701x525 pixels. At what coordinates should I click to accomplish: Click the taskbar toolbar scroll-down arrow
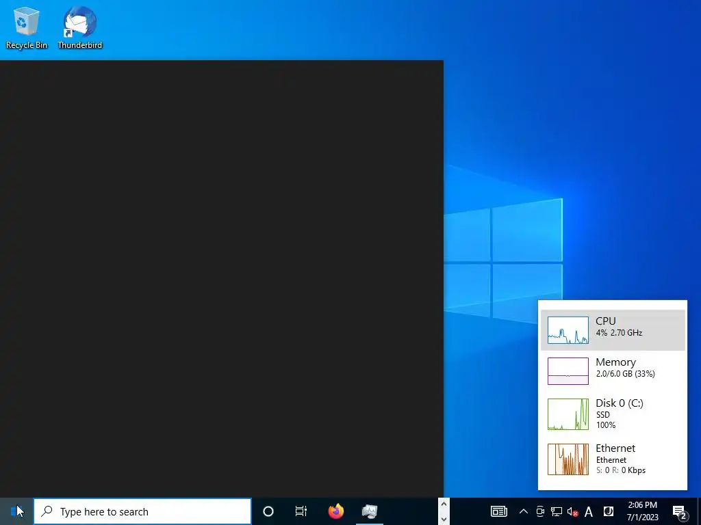[x=444, y=519]
